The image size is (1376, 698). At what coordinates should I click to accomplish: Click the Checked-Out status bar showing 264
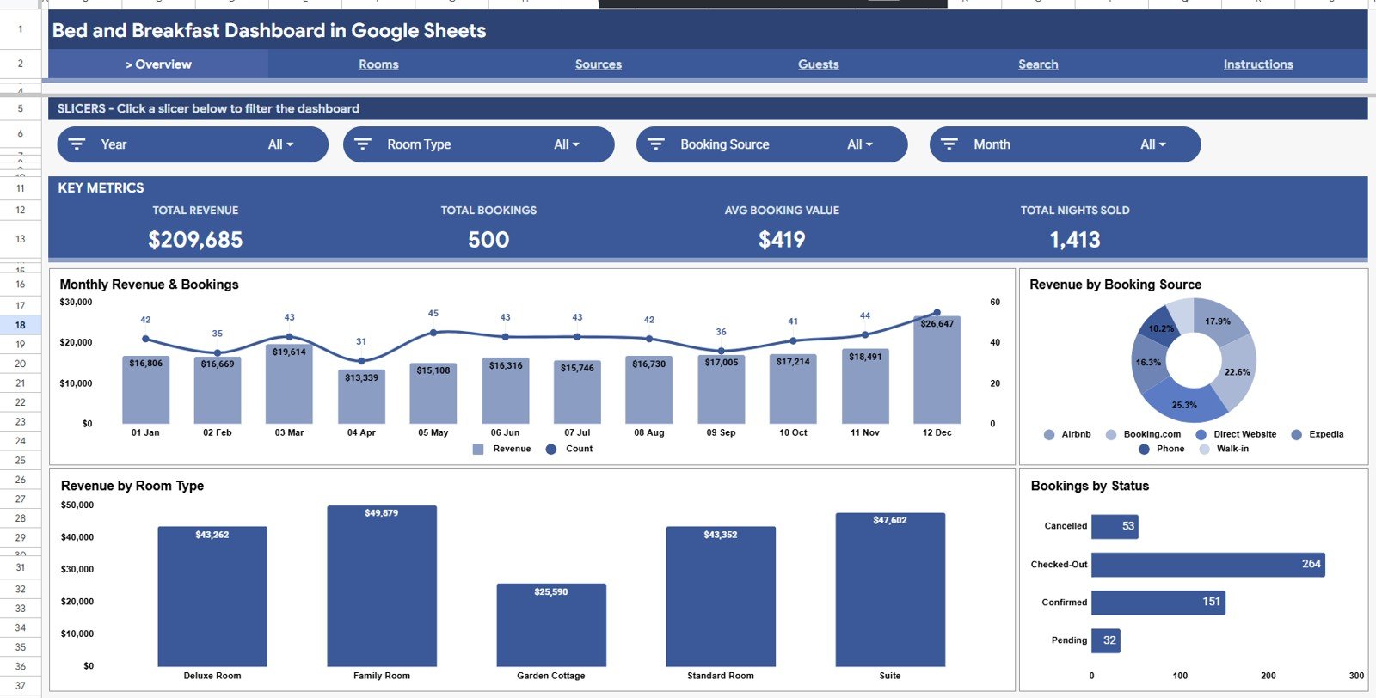click(x=1208, y=565)
